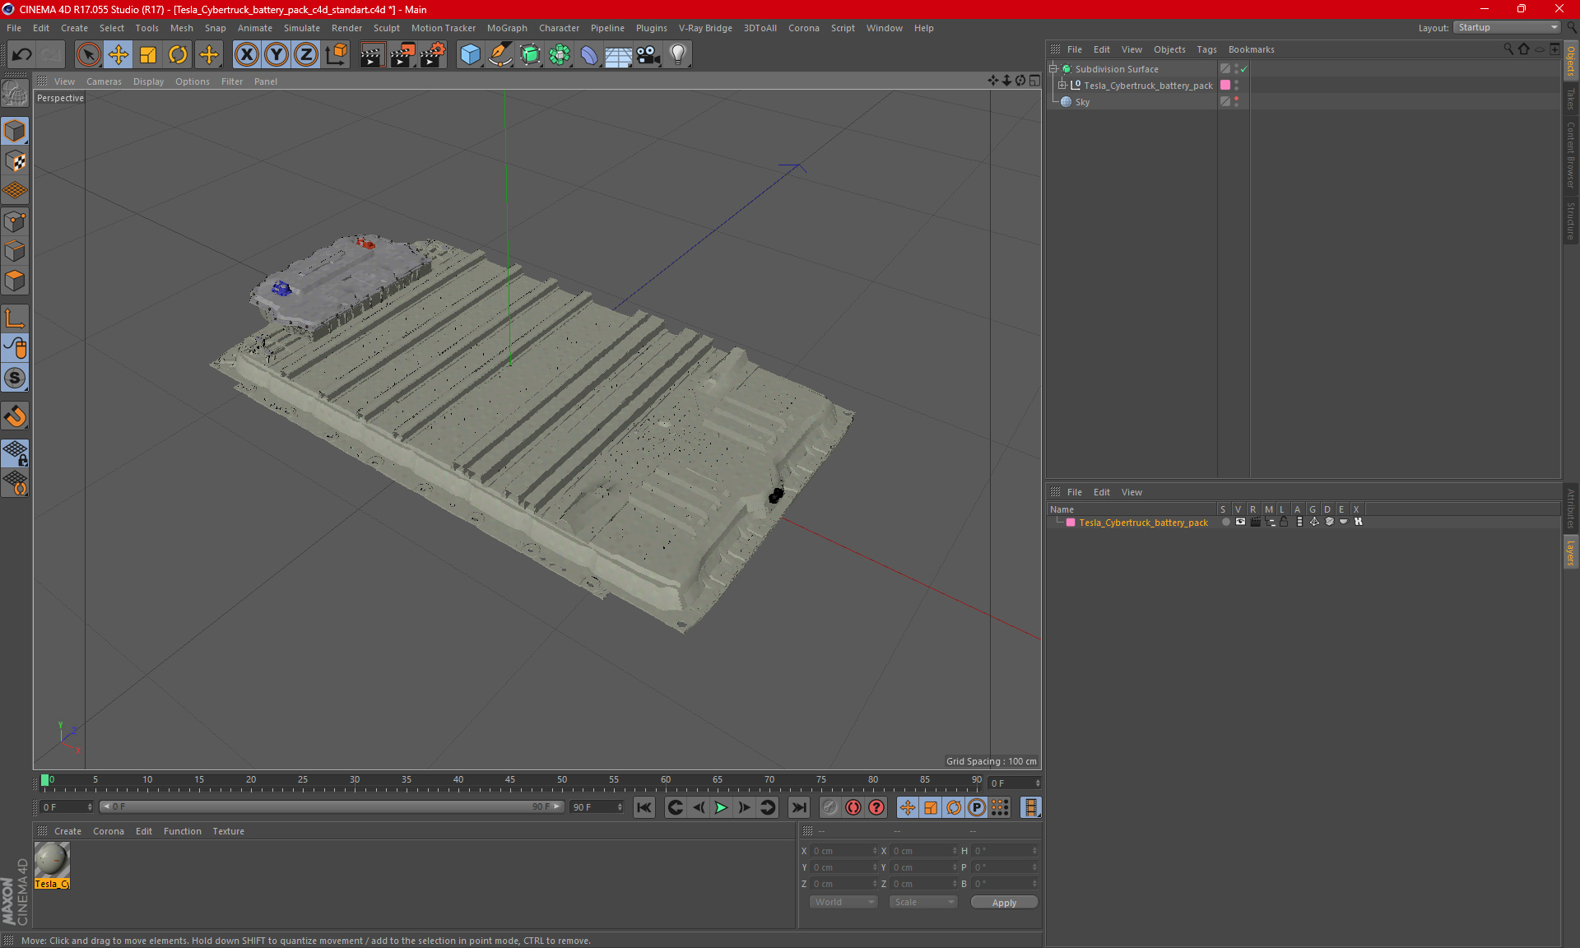The image size is (1580, 948).
Task: Toggle layer visible-in-editor eye icon
Action: (1240, 522)
